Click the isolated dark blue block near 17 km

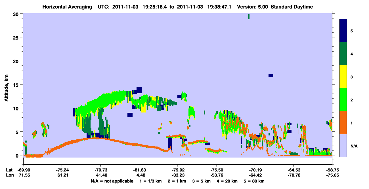tap(271, 75)
